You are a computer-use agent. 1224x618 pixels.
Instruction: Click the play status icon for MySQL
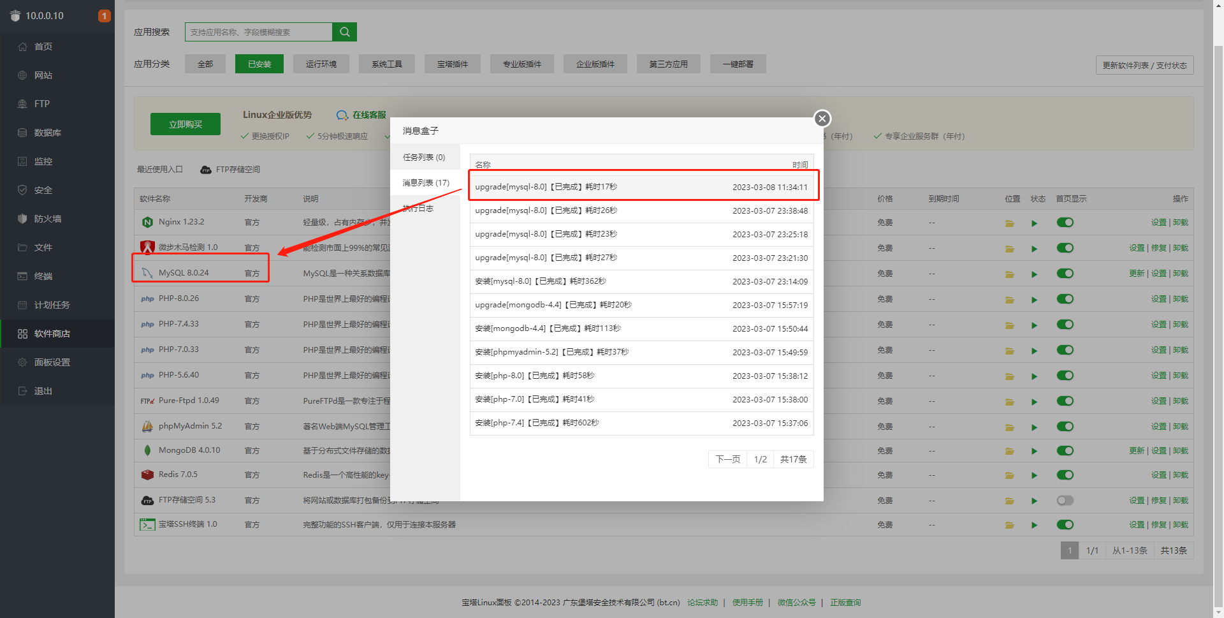(1034, 274)
